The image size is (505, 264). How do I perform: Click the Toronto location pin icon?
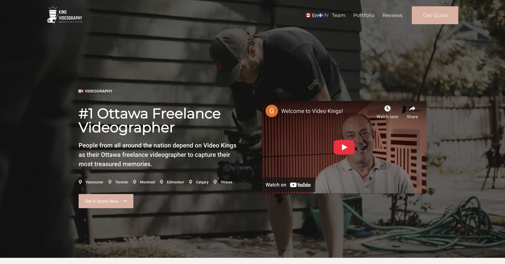coord(110,182)
